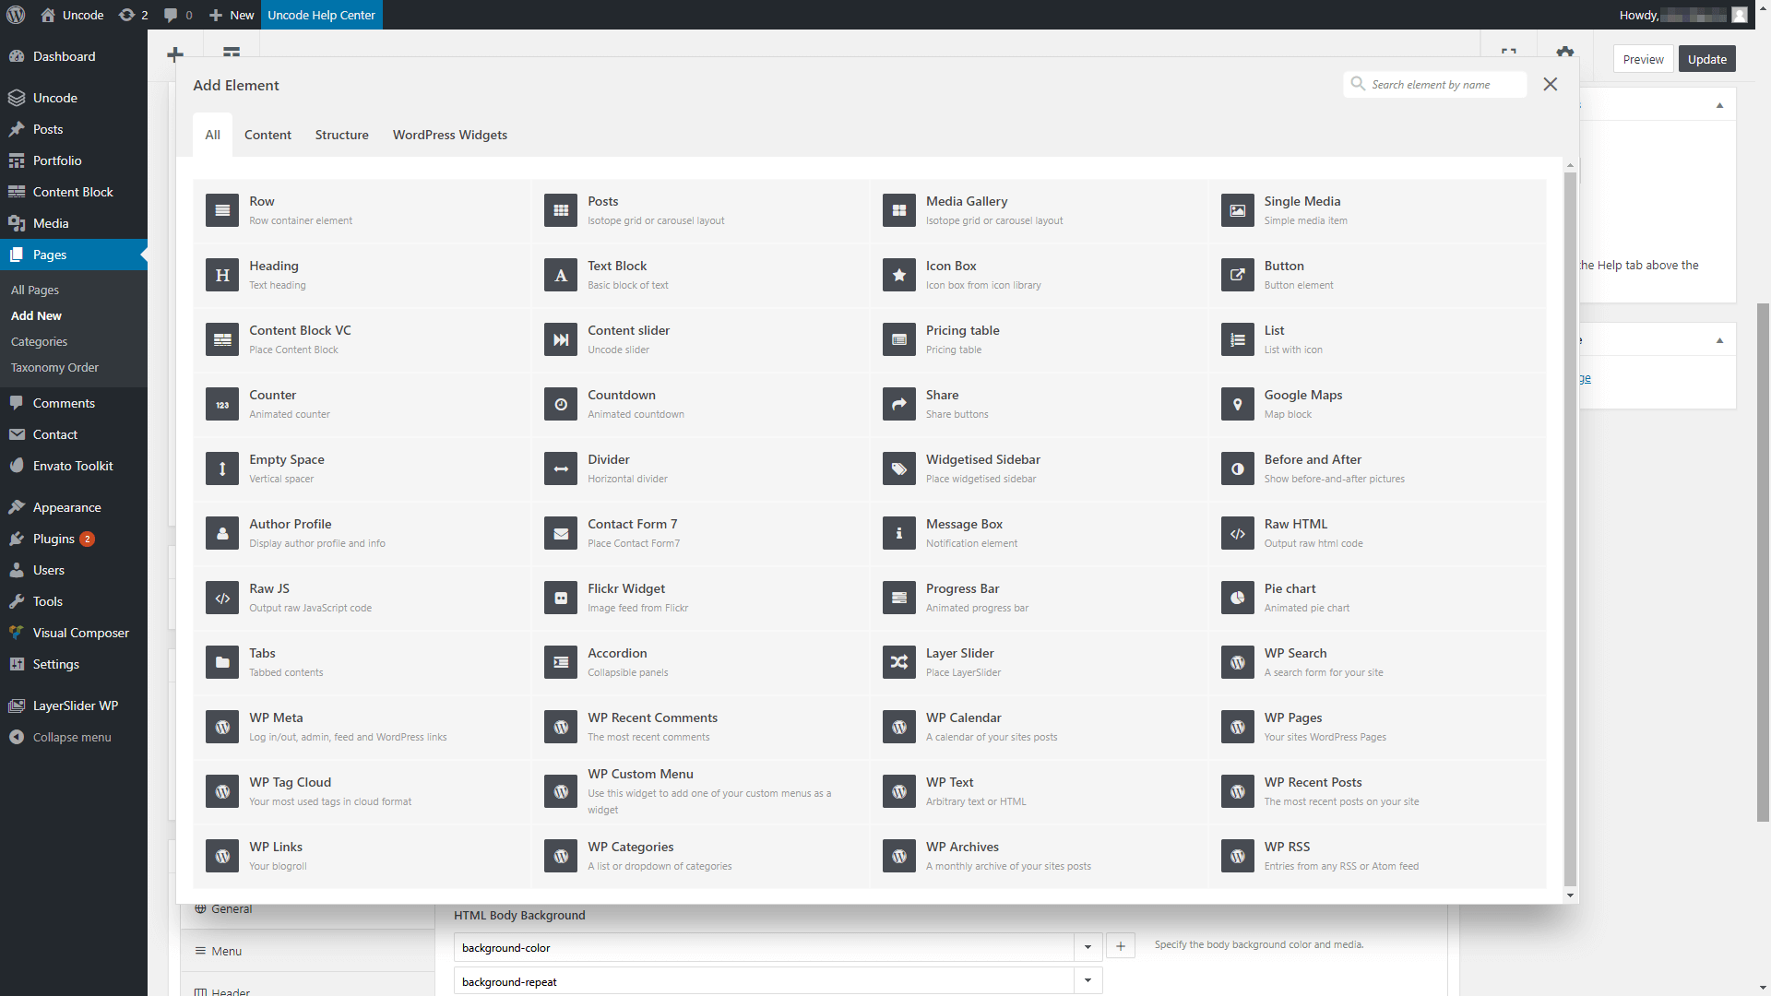Insert the Content slider element icon

(x=561, y=339)
